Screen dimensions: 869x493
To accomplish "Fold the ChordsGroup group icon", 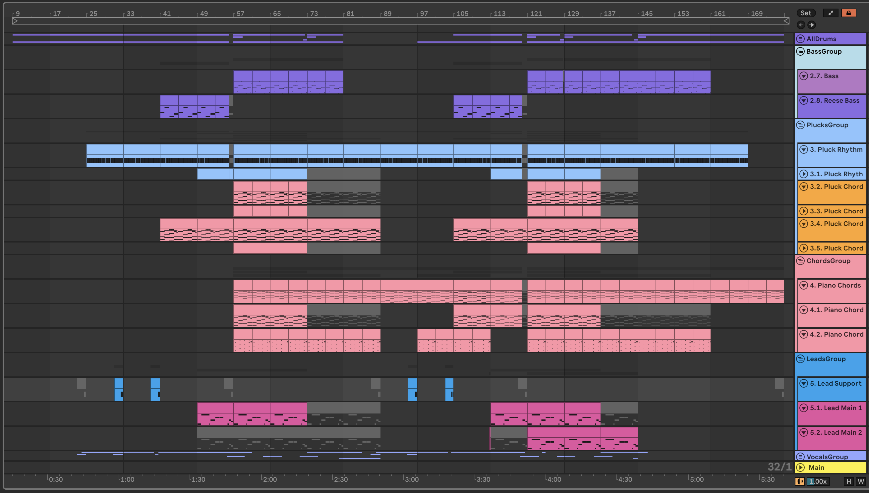I will tap(800, 261).
